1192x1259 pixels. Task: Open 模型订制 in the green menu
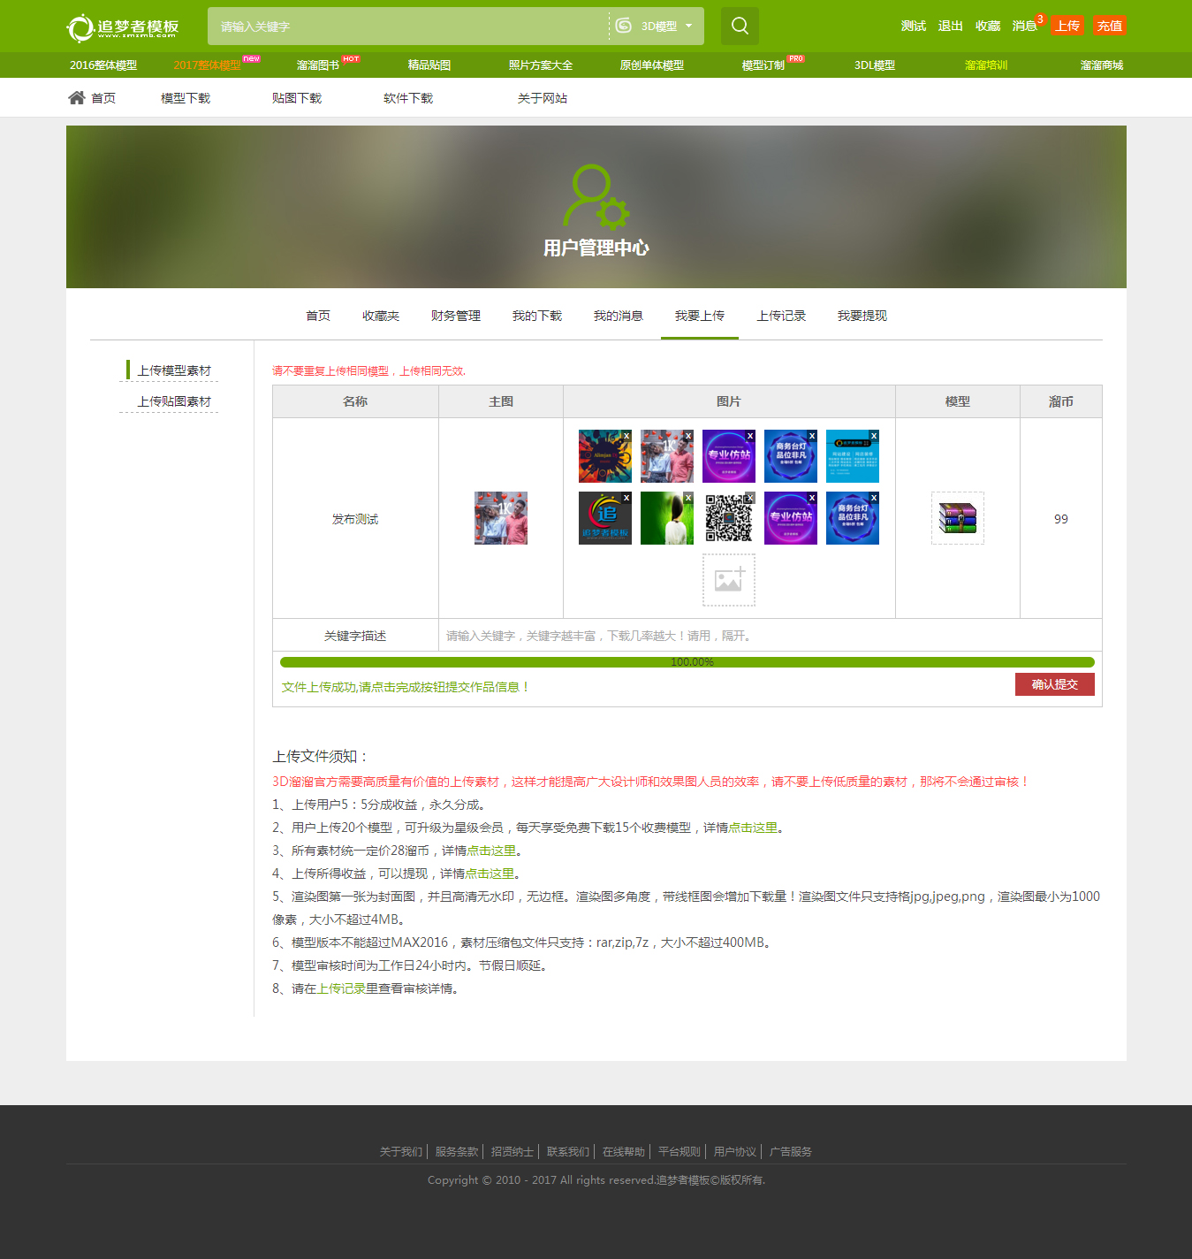point(763,65)
